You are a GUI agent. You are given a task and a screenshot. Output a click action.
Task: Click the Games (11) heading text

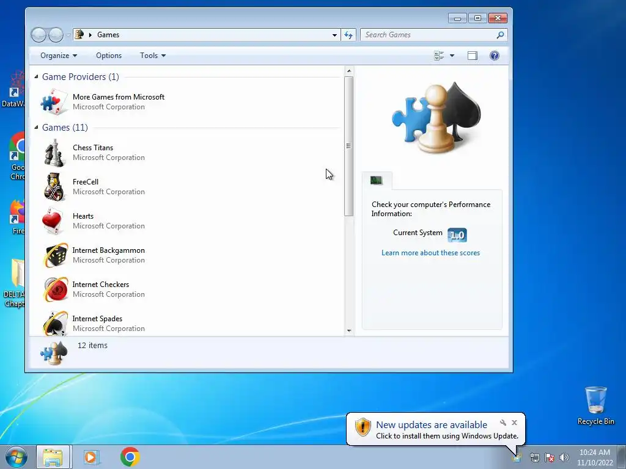(65, 127)
